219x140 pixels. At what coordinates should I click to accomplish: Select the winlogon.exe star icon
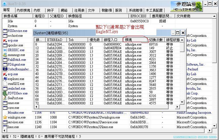[5, 117]
